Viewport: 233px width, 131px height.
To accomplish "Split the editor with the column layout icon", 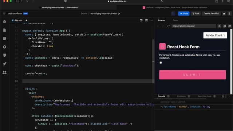I will tap(141, 20).
